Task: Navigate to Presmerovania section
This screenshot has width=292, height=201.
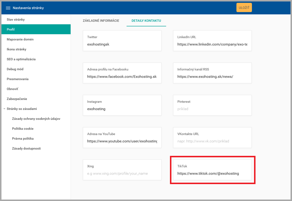Action: (x=18, y=79)
